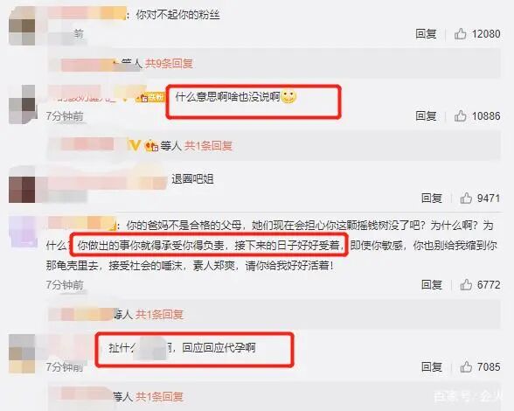Screen dimensions: 514x411
Task: Reply to the long comment with 6772 likes
Action: coord(432,284)
